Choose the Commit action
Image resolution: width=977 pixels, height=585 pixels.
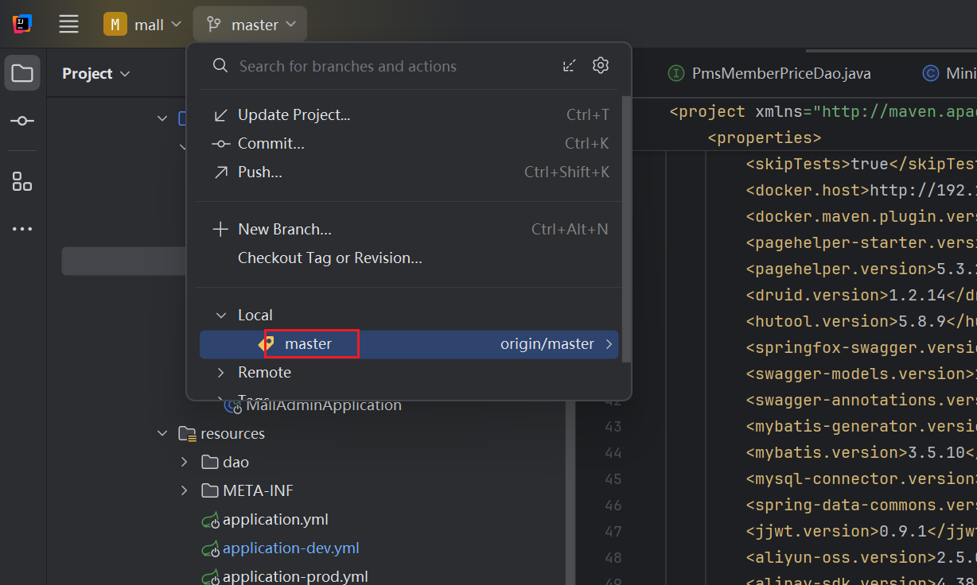click(x=271, y=144)
